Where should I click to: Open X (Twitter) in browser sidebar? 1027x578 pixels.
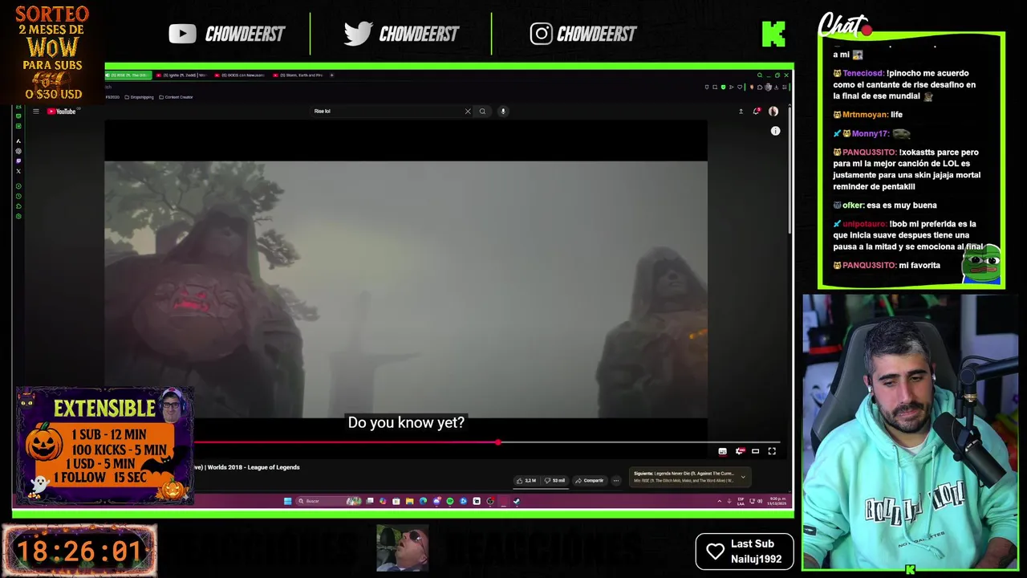pyautogui.click(x=18, y=171)
